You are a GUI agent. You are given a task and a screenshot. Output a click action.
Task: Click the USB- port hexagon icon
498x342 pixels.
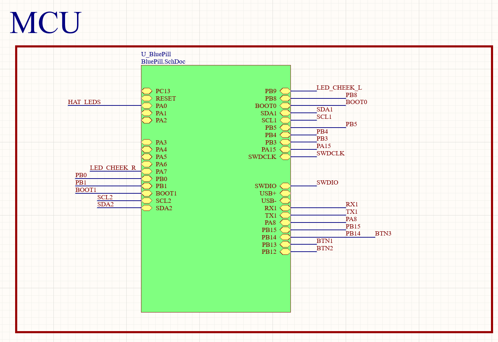click(x=285, y=201)
